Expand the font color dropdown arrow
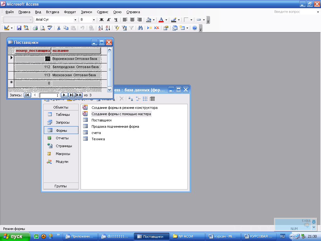Image resolution: width=321 pixels, height=241 pixels. pos(166,20)
